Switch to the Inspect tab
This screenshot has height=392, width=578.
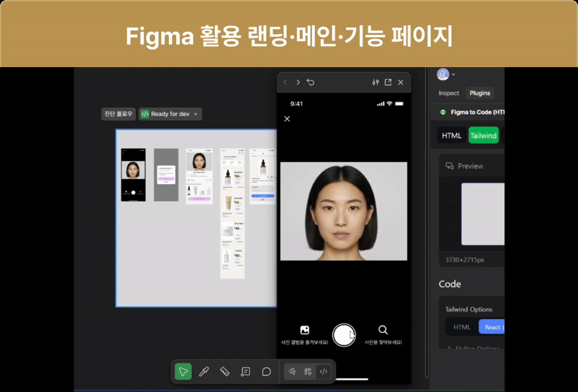(449, 93)
